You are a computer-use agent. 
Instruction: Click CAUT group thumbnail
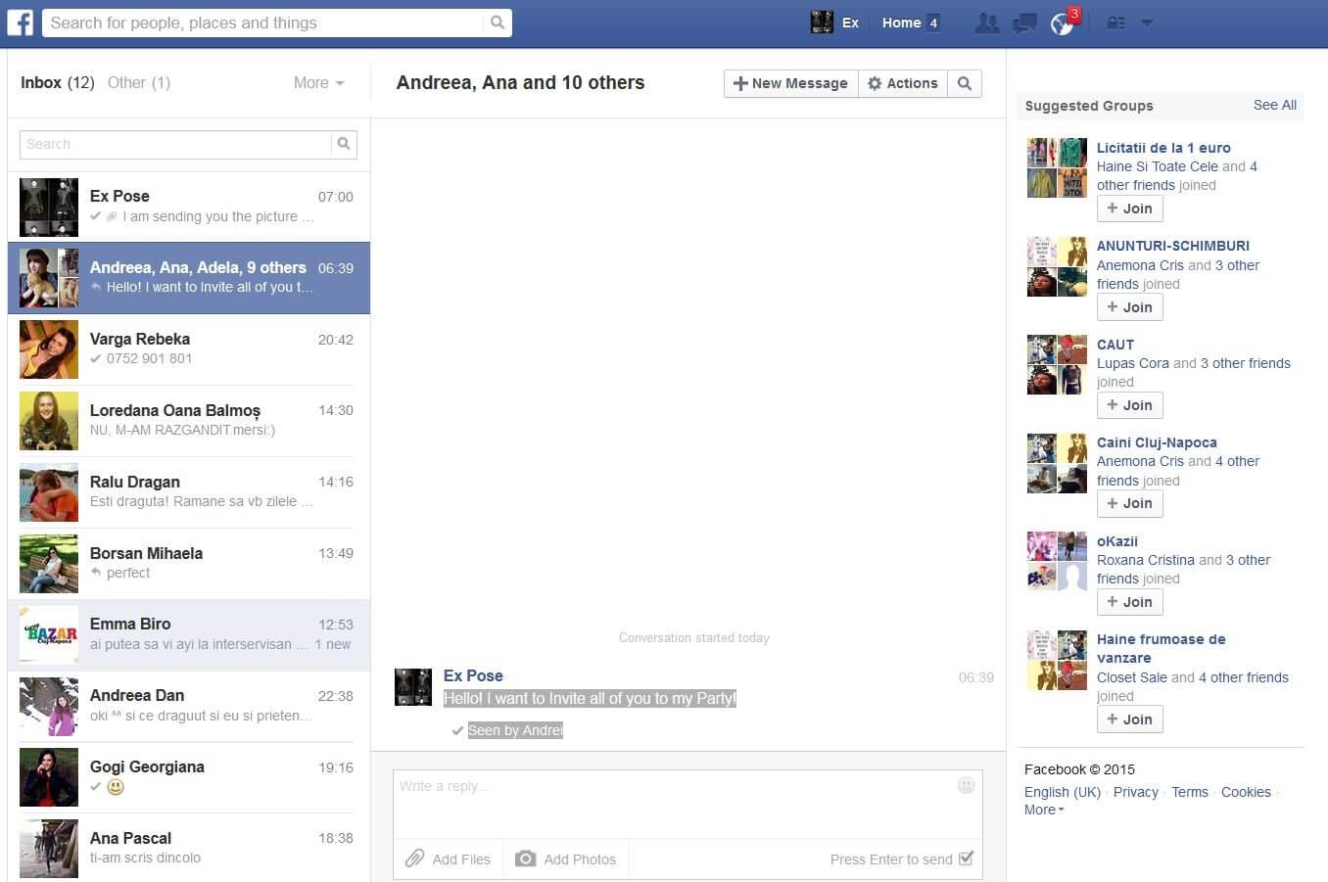1057,365
